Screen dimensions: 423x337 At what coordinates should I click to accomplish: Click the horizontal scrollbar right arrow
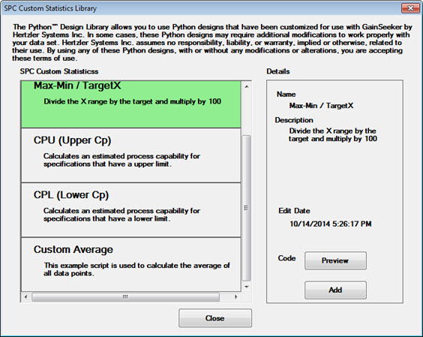(x=236, y=297)
